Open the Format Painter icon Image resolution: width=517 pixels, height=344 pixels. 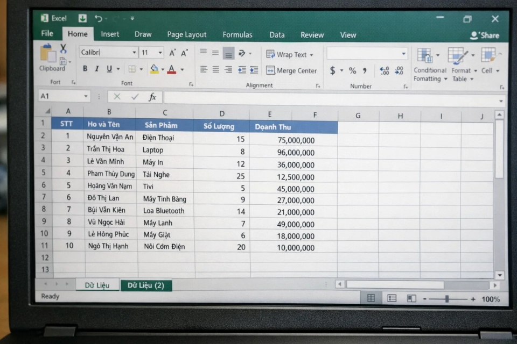(x=63, y=61)
